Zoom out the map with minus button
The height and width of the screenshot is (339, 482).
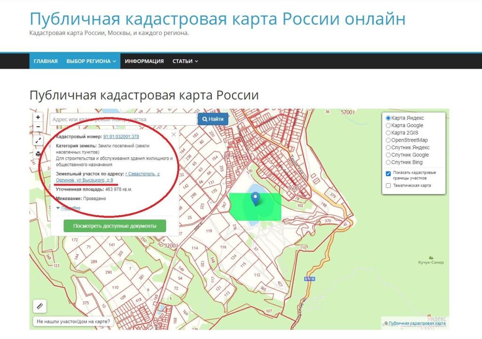point(38,127)
